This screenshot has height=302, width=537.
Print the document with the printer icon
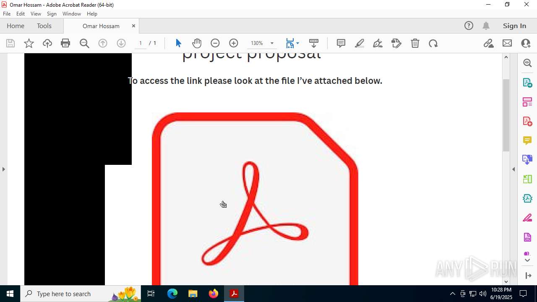65,43
